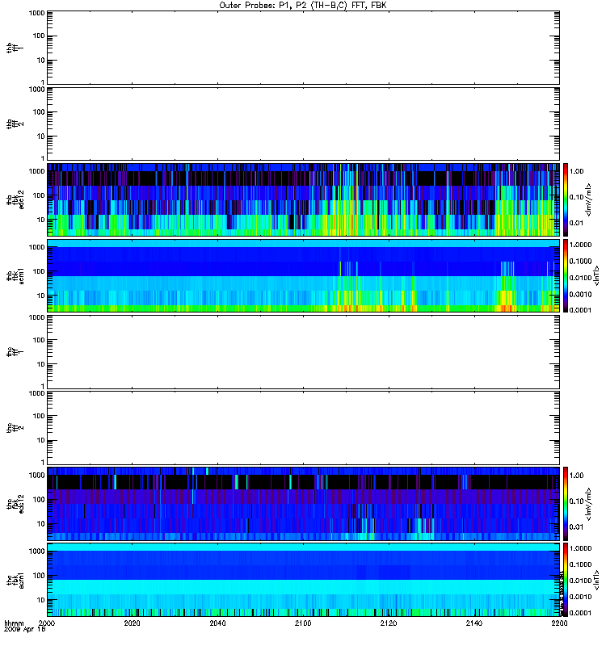
Task: Click '1.00' on the thc edc12 colorbar scale
Action: (576, 476)
